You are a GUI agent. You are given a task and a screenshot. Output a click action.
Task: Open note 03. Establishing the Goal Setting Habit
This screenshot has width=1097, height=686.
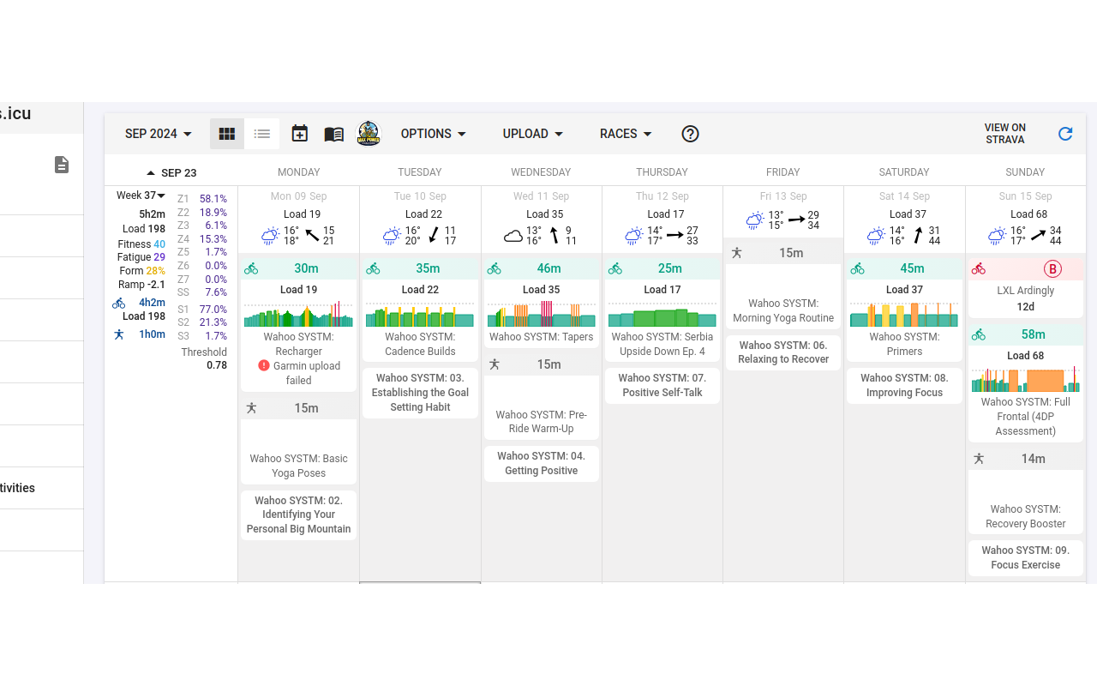point(420,393)
